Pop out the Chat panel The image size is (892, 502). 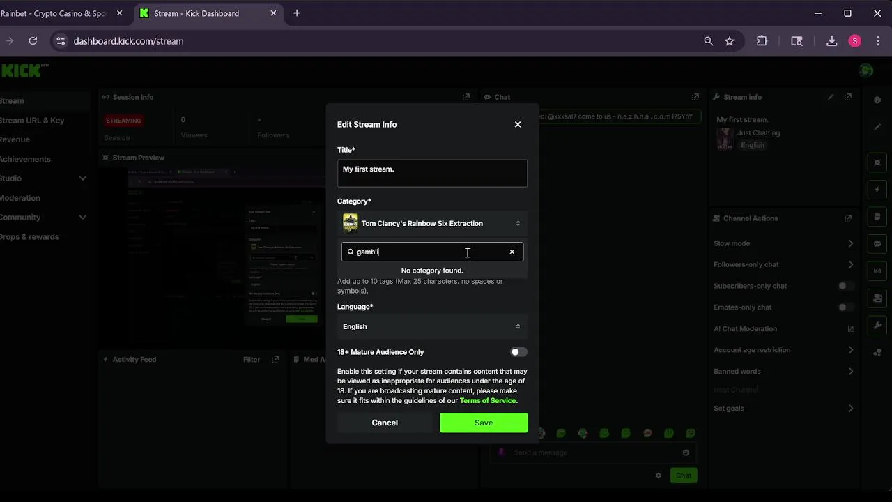(695, 97)
